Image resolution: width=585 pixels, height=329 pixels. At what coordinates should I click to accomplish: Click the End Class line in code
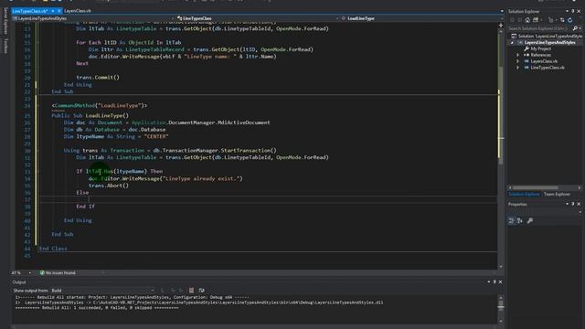tap(53, 249)
